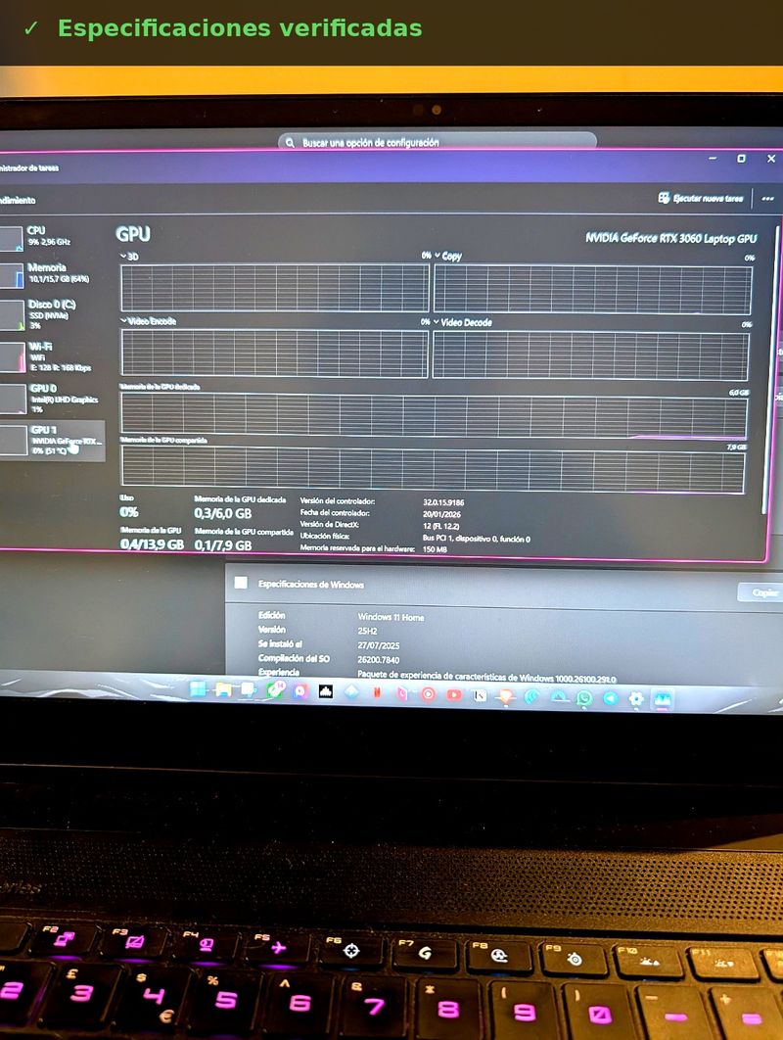The width and height of the screenshot is (783, 1040).
Task: Click the GPU memory value 0,4/13,9 GB
Action: [x=152, y=544]
